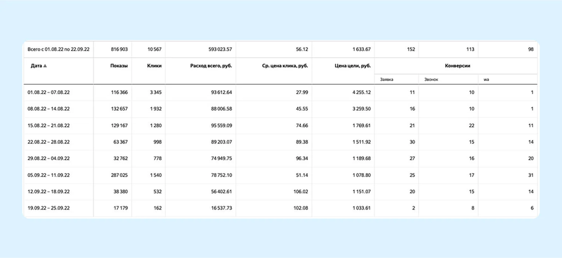Select total impressions value 816 903
The width and height of the screenshot is (562, 258).
pos(119,49)
